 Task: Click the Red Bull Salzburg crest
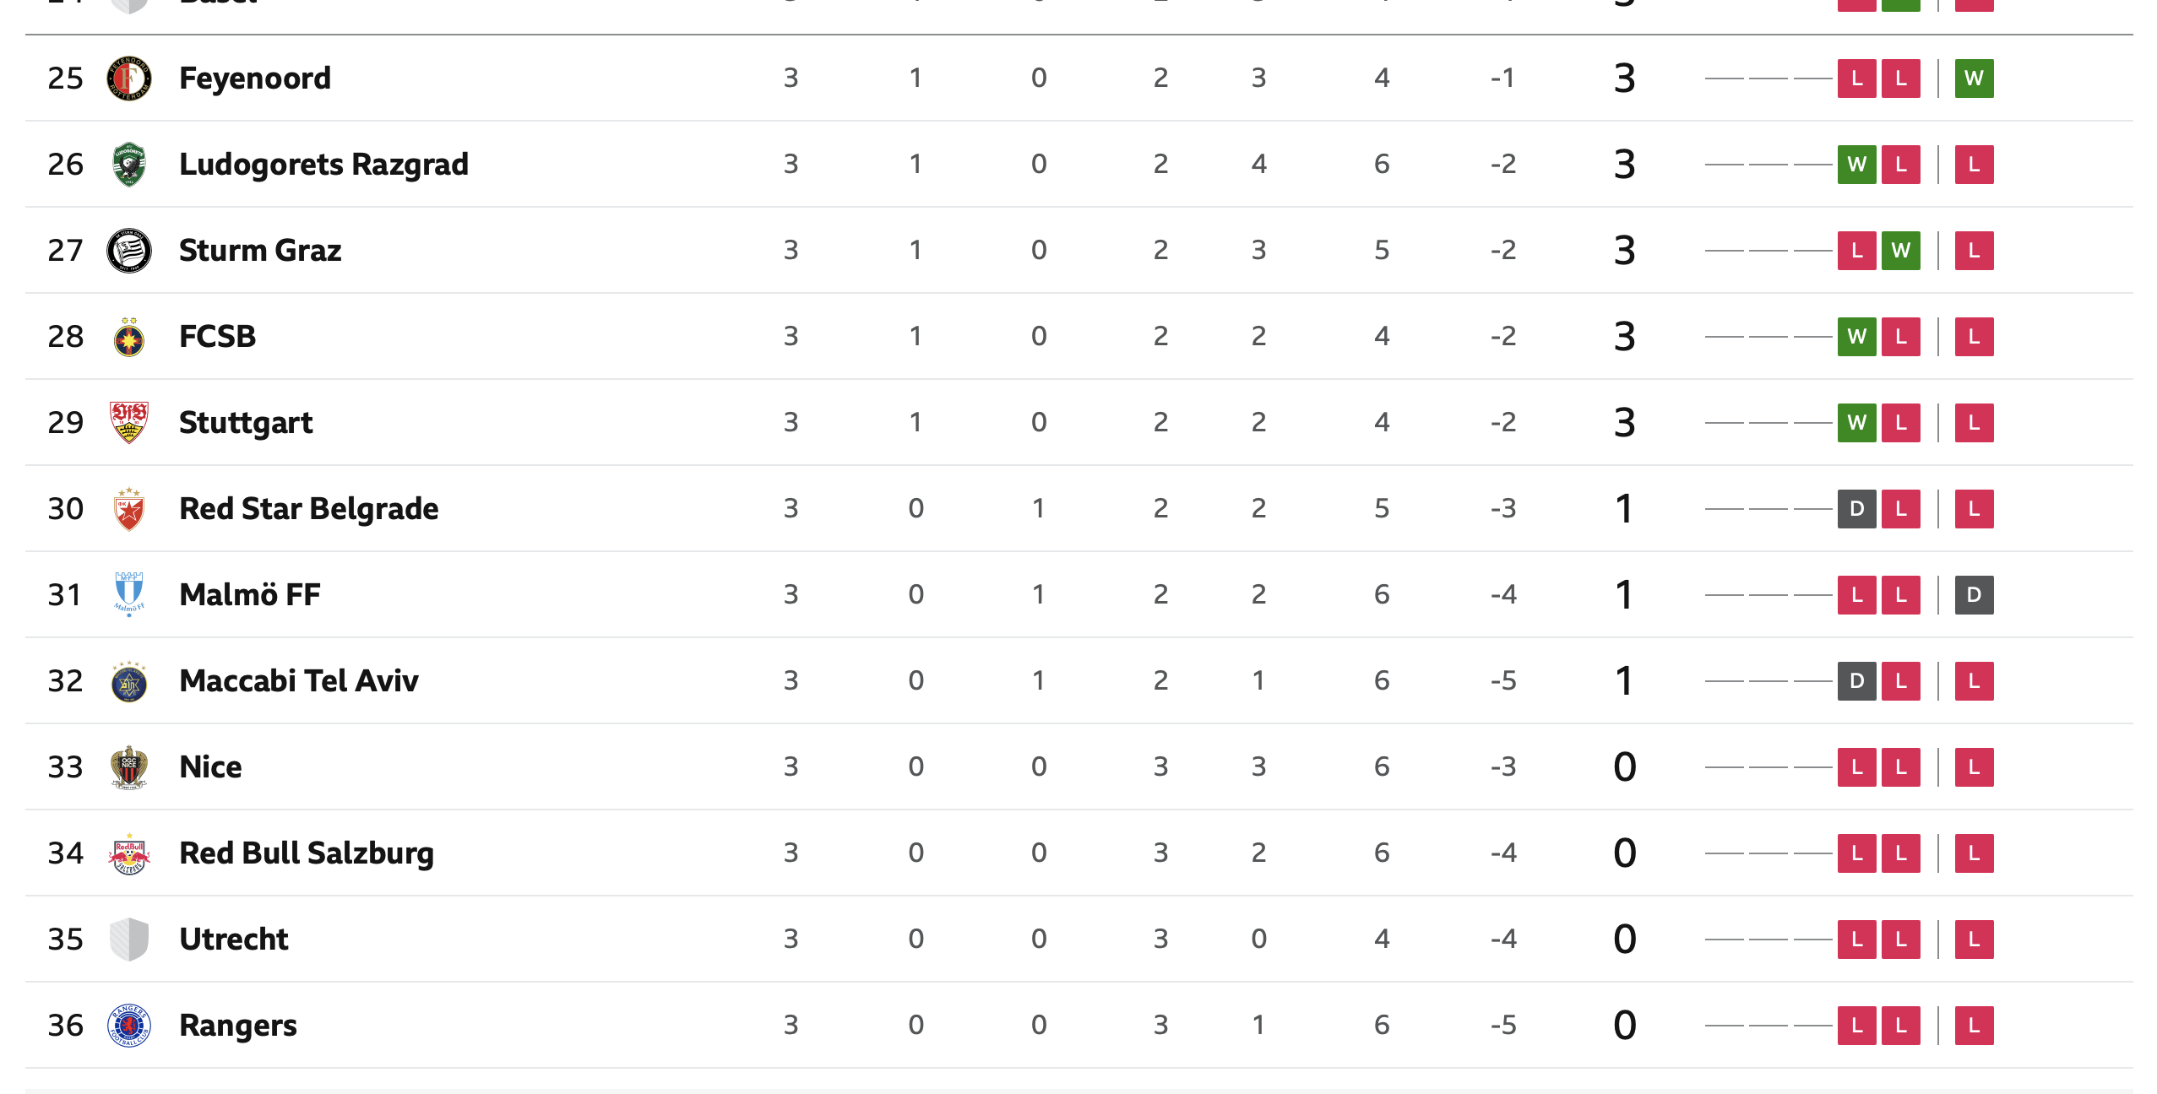click(x=128, y=853)
